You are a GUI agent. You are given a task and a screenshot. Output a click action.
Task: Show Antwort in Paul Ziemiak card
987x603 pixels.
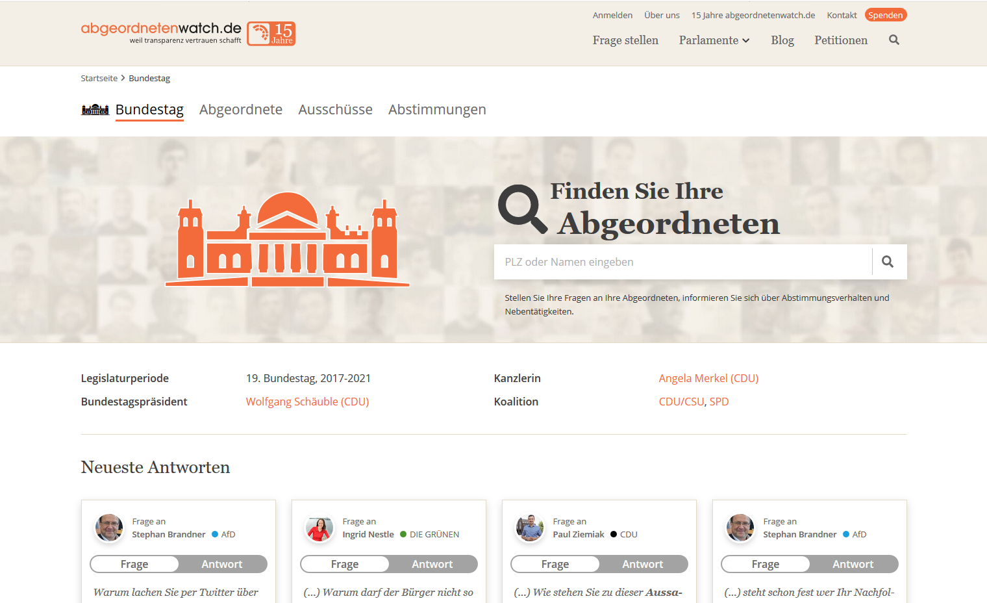643,564
